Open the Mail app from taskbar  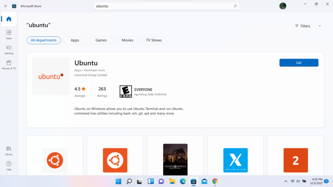click(x=204, y=181)
